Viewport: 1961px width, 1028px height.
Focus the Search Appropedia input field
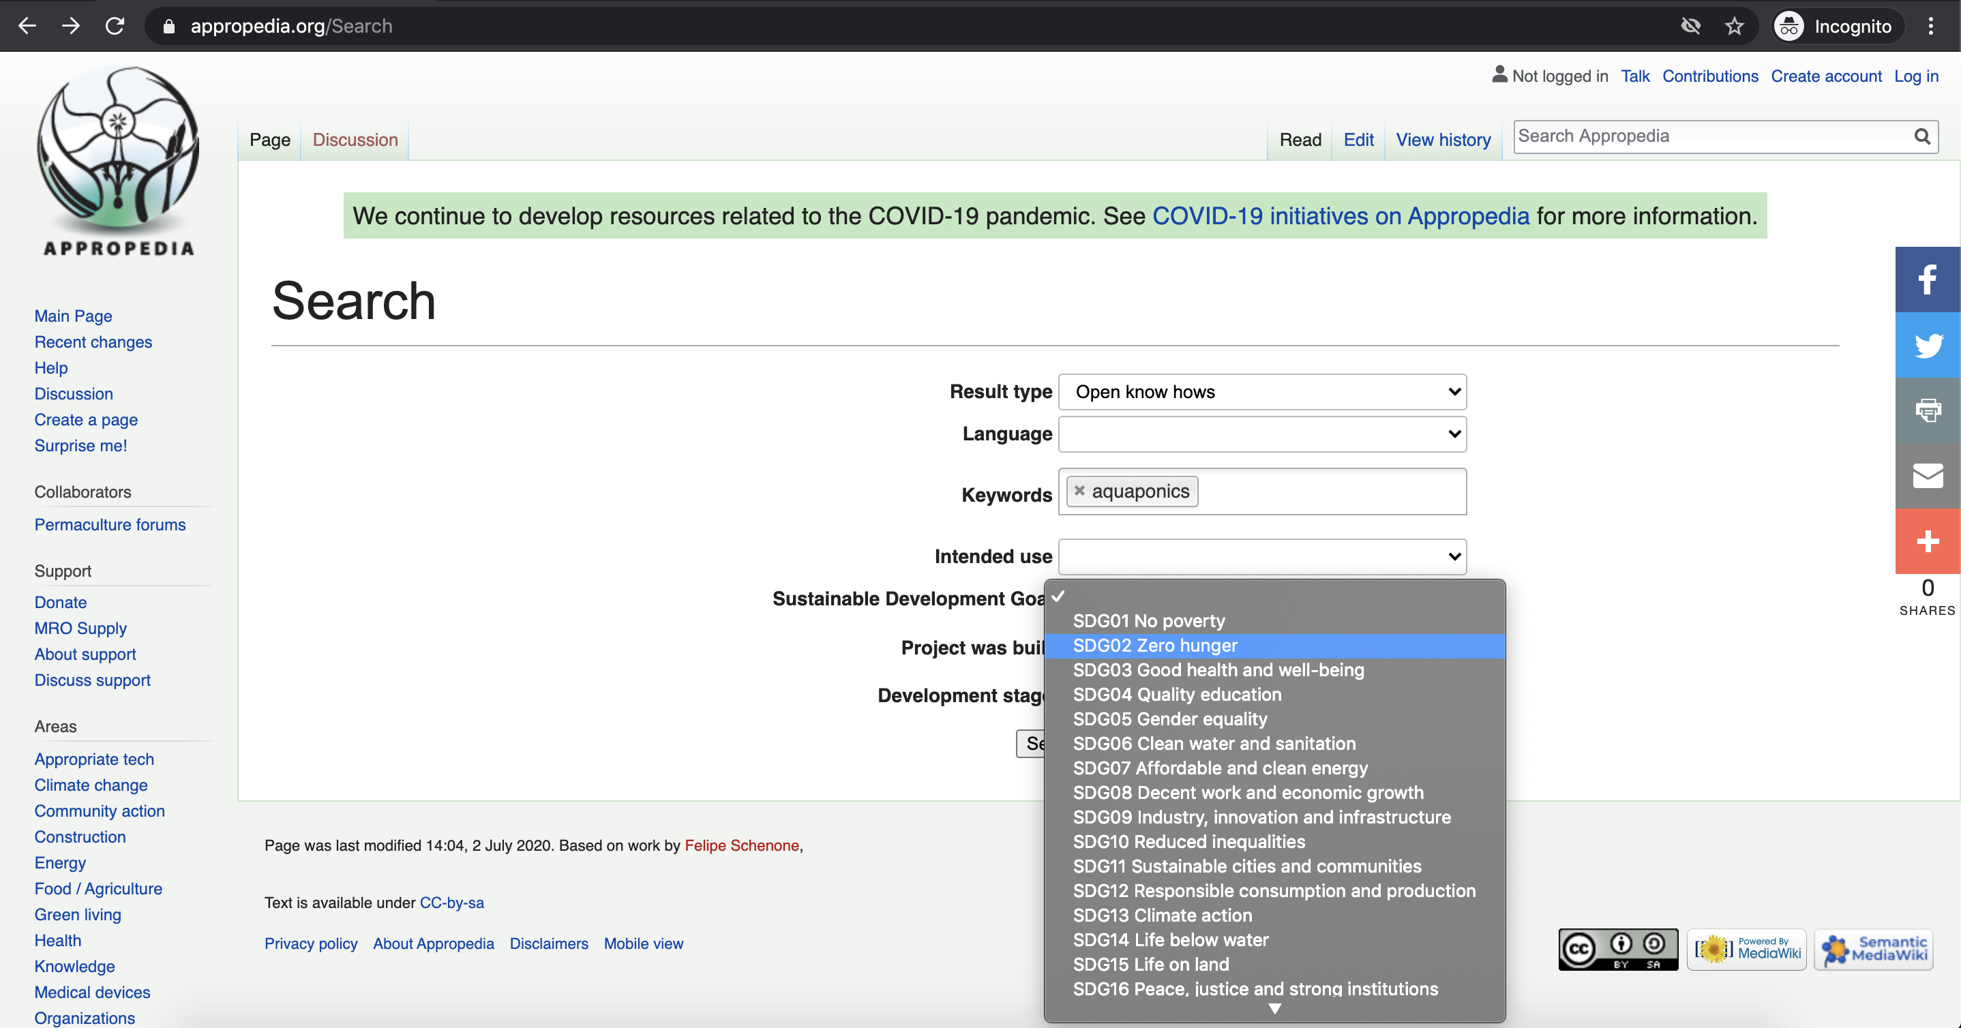[1711, 136]
